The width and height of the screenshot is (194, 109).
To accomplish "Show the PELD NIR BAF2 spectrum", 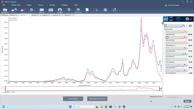I will [x=167, y=65].
